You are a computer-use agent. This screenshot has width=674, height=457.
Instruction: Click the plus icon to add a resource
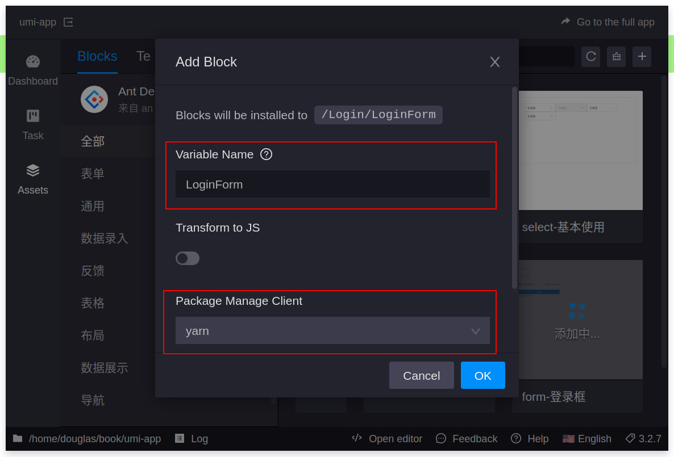[642, 57]
